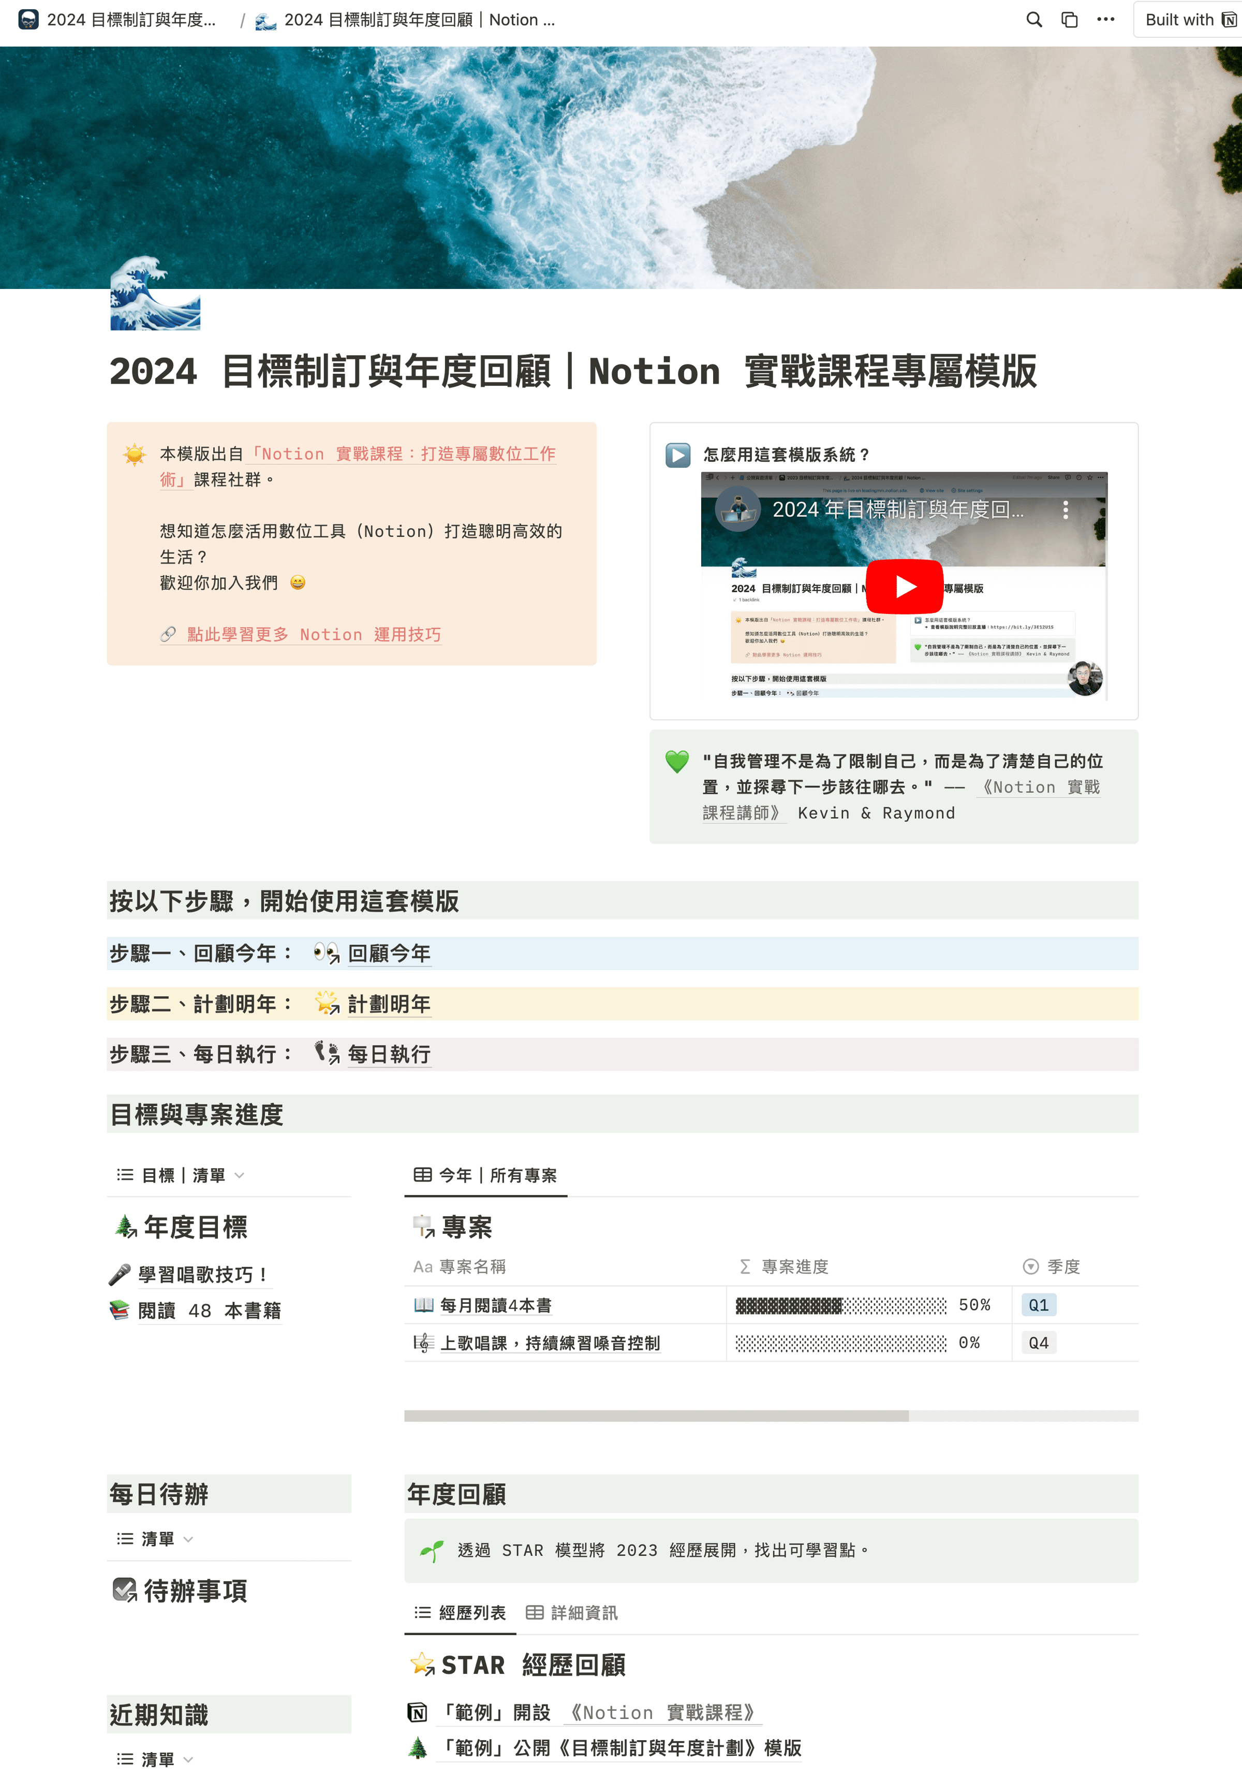Open first breadcrumb 2024 目標制訂與年度
Viewport: 1242px width, 1778px height.
(x=131, y=20)
